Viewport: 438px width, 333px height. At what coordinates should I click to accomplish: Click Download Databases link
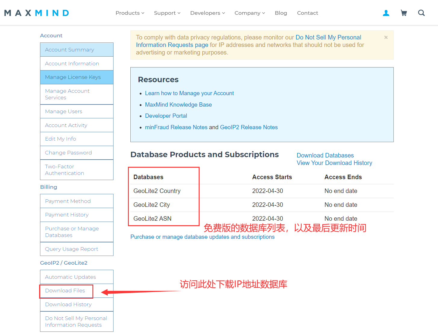tap(325, 155)
